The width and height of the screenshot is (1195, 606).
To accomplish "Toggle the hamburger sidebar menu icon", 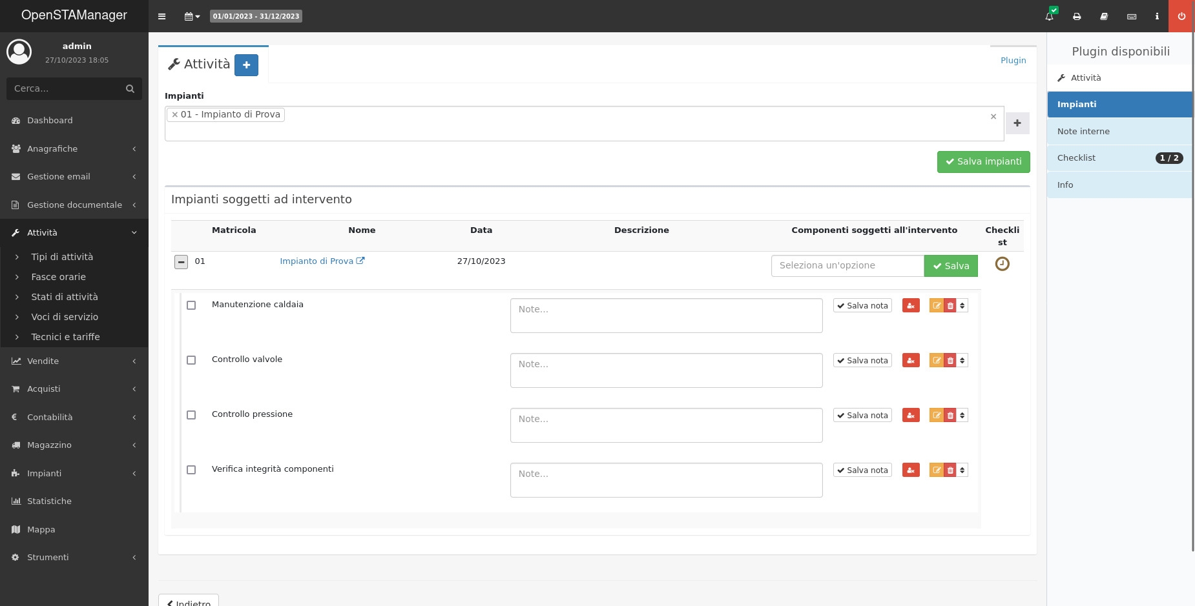I will point(162,16).
